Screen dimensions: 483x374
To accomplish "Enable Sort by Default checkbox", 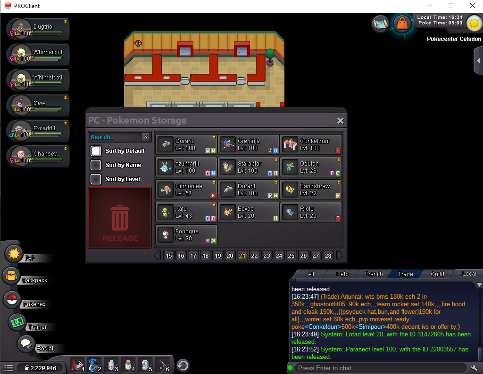I will [96, 151].
